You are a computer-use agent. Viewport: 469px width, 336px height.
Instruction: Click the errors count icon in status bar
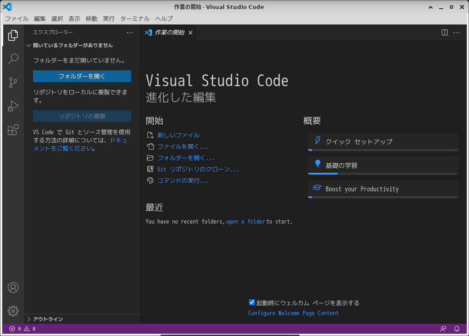coord(12,329)
